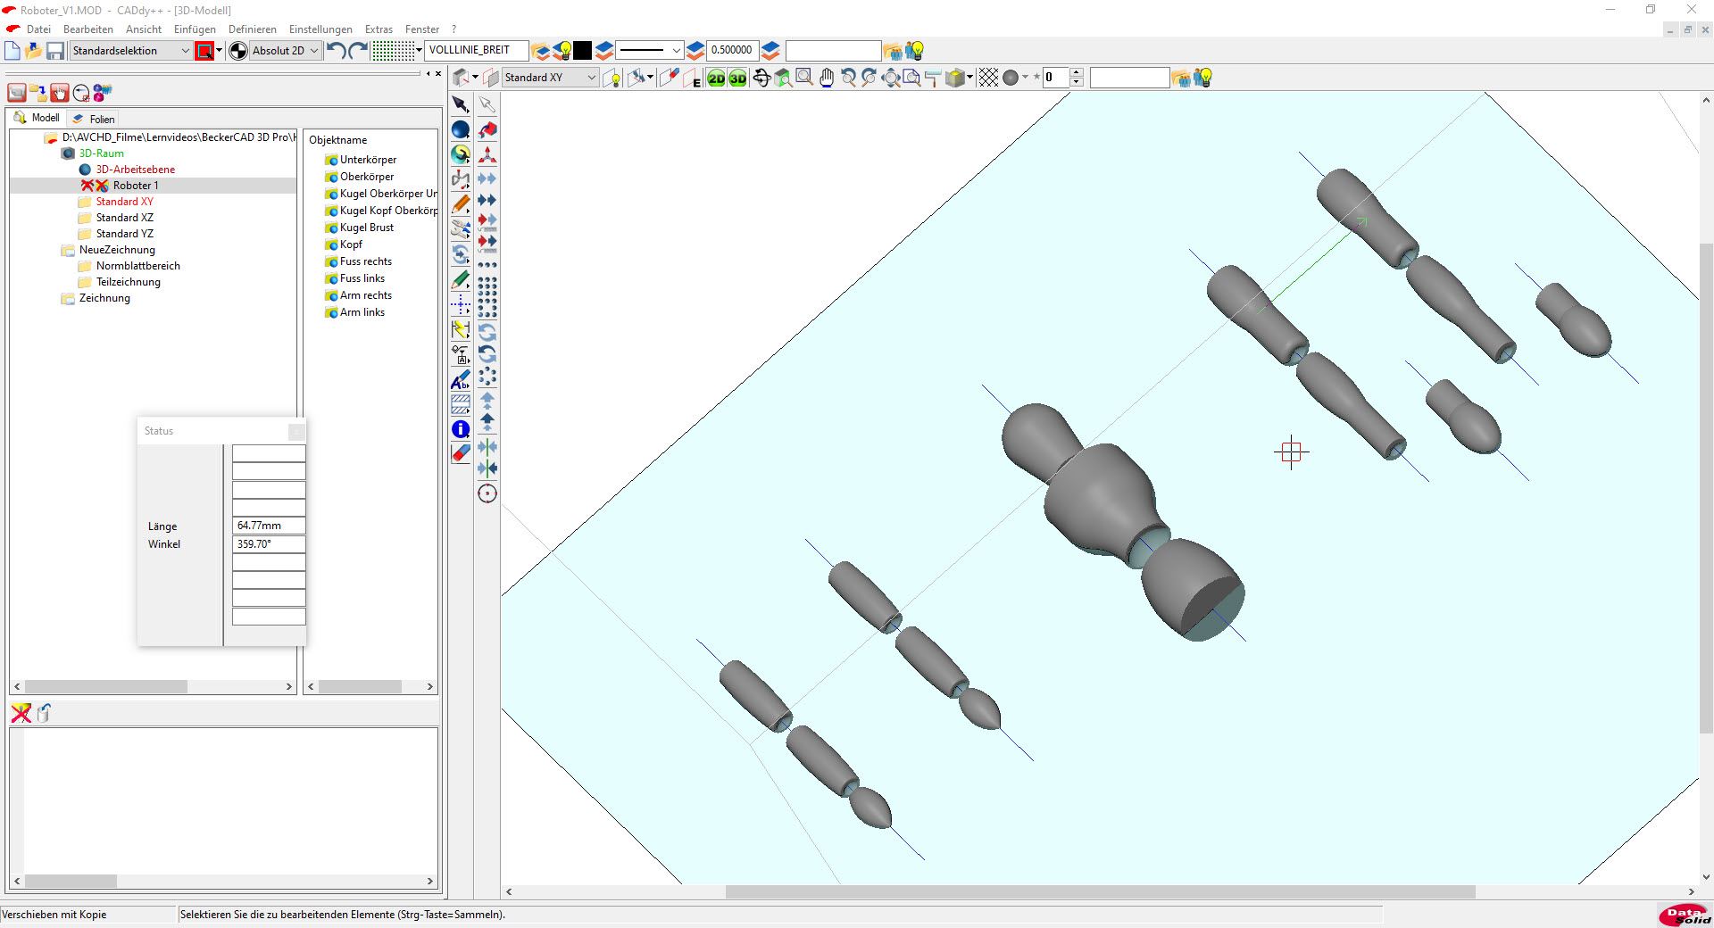Image resolution: width=1714 pixels, height=928 pixels.
Task: Click the undo arrow icon
Action: coord(336,51)
